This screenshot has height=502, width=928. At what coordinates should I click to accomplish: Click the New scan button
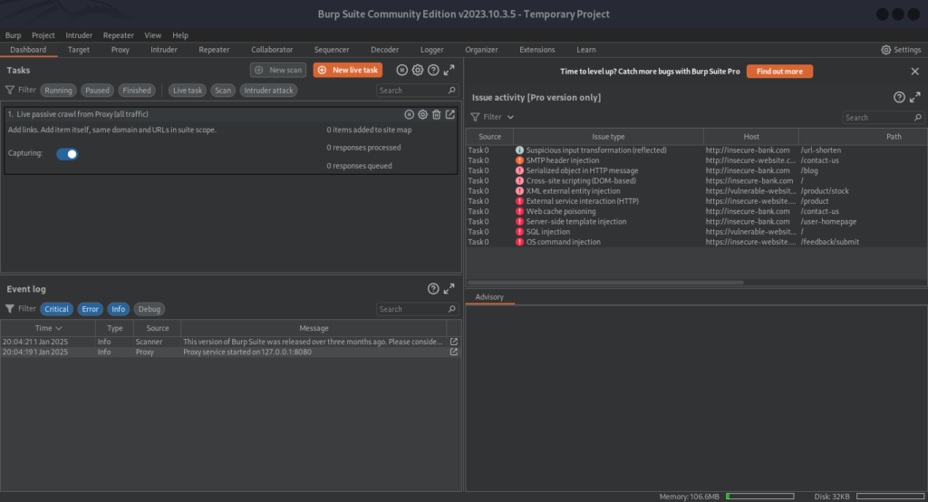[x=278, y=70]
